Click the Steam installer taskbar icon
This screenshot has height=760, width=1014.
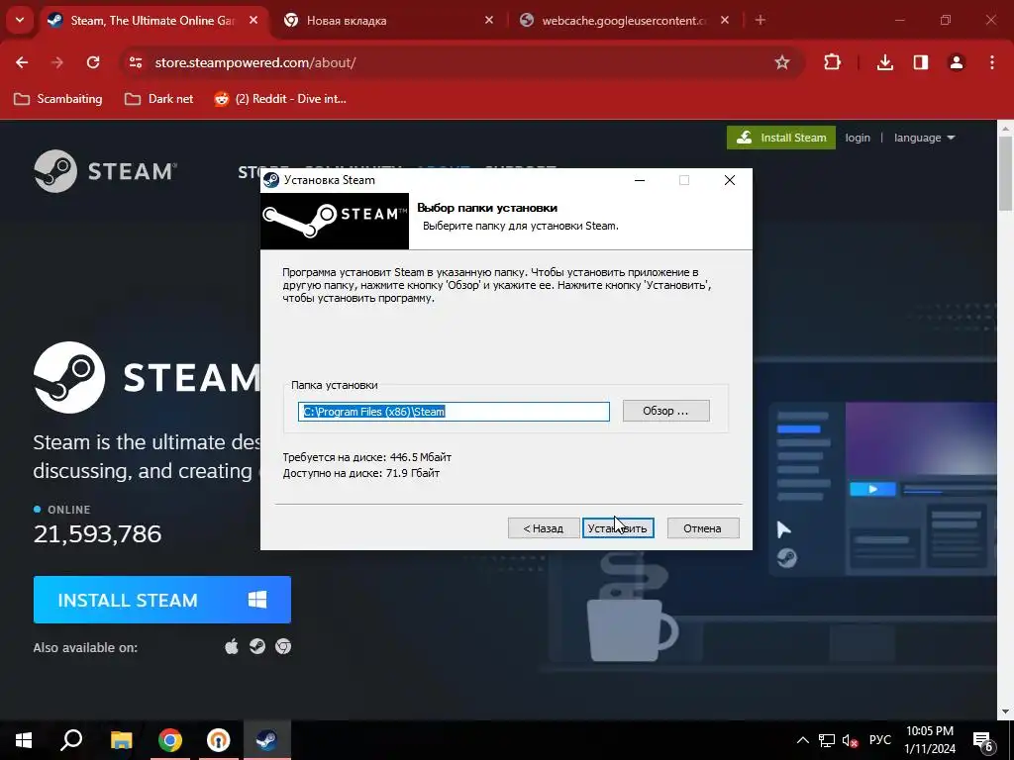267,740
